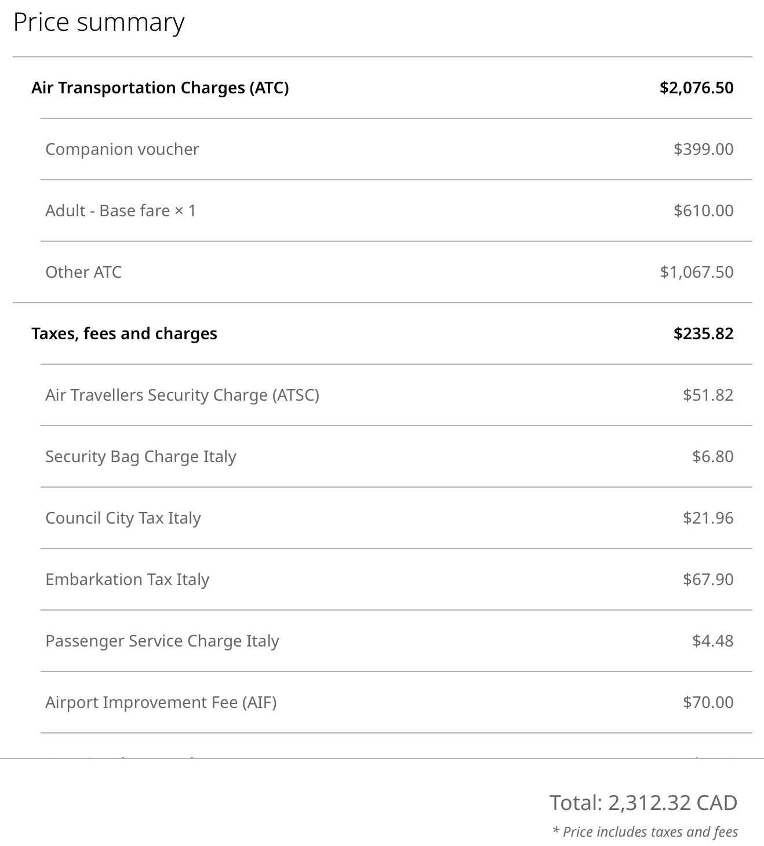The height and width of the screenshot is (846, 764).
Task: Click the $67.90 Embarkation Tax amount
Action: click(x=708, y=579)
